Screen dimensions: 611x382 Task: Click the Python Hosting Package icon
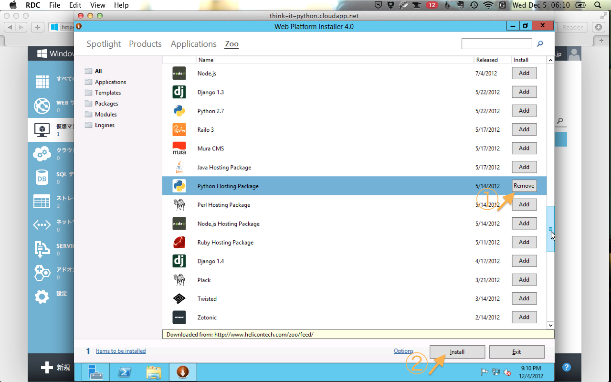click(179, 186)
